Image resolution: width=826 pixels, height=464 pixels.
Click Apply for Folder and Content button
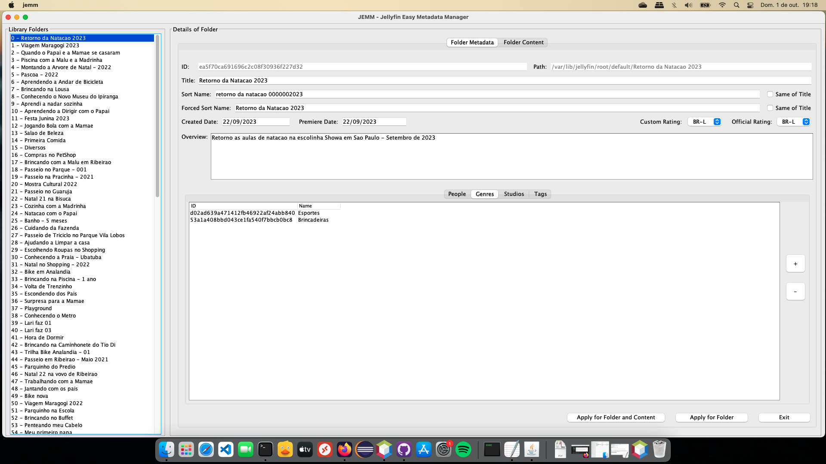click(616, 417)
